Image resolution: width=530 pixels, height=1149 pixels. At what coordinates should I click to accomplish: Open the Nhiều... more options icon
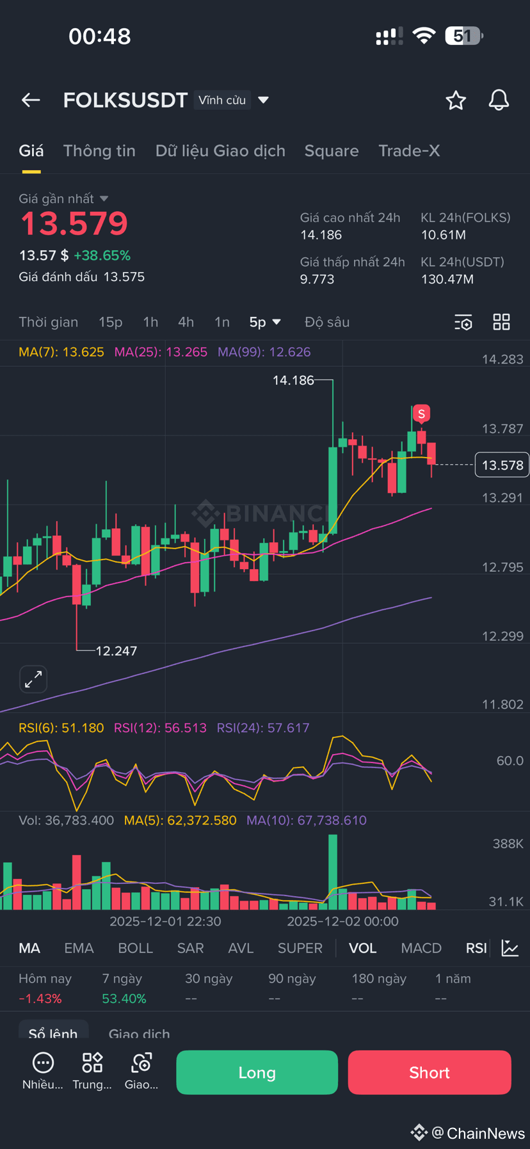(43, 1072)
